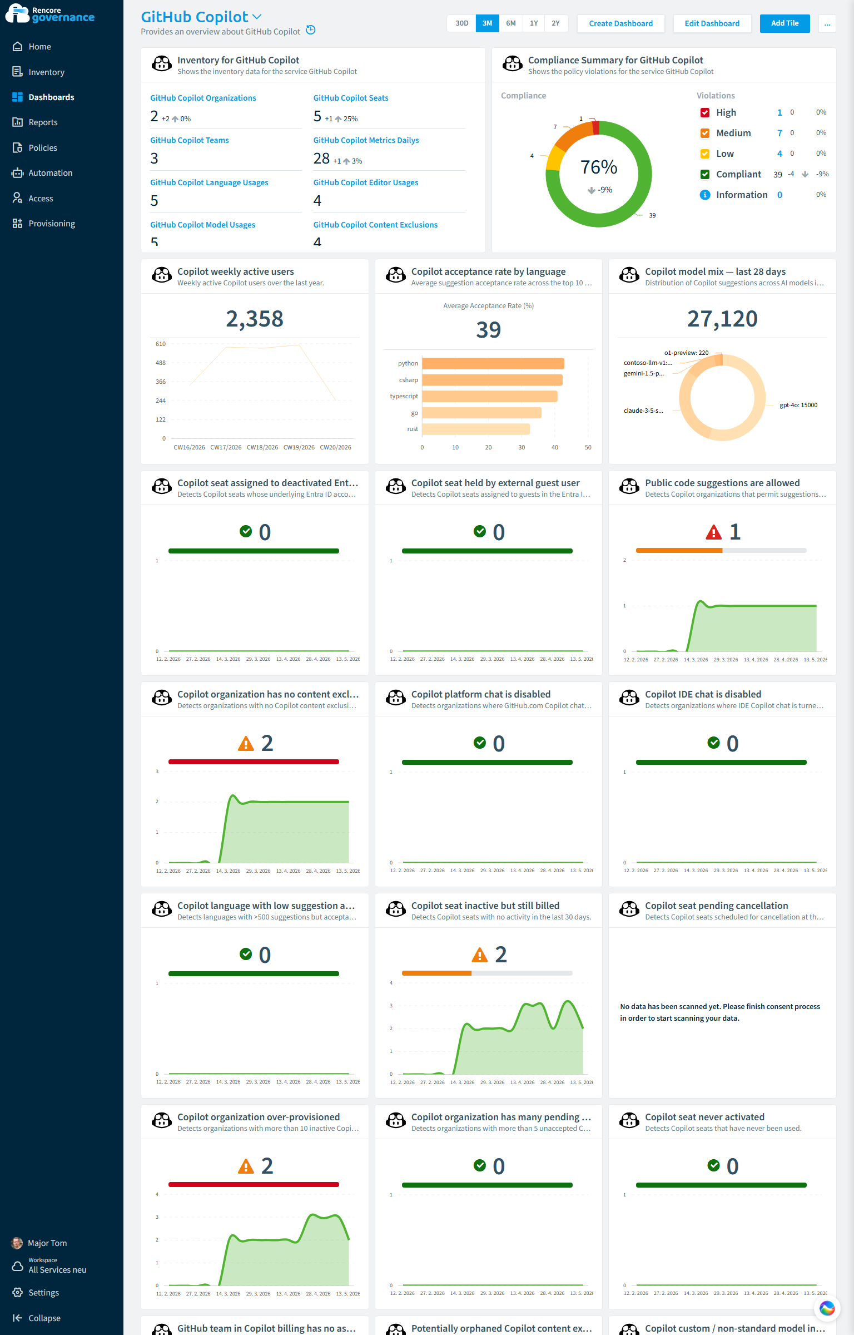Open the Reports sidebar icon
The height and width of the screenshot is (1335, 854).
(x=17, y=122)
